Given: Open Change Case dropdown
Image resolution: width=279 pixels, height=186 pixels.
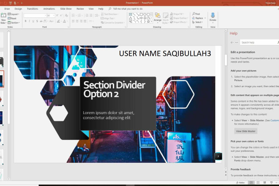Looking at the screenshot, I should [x=51, y=21].
